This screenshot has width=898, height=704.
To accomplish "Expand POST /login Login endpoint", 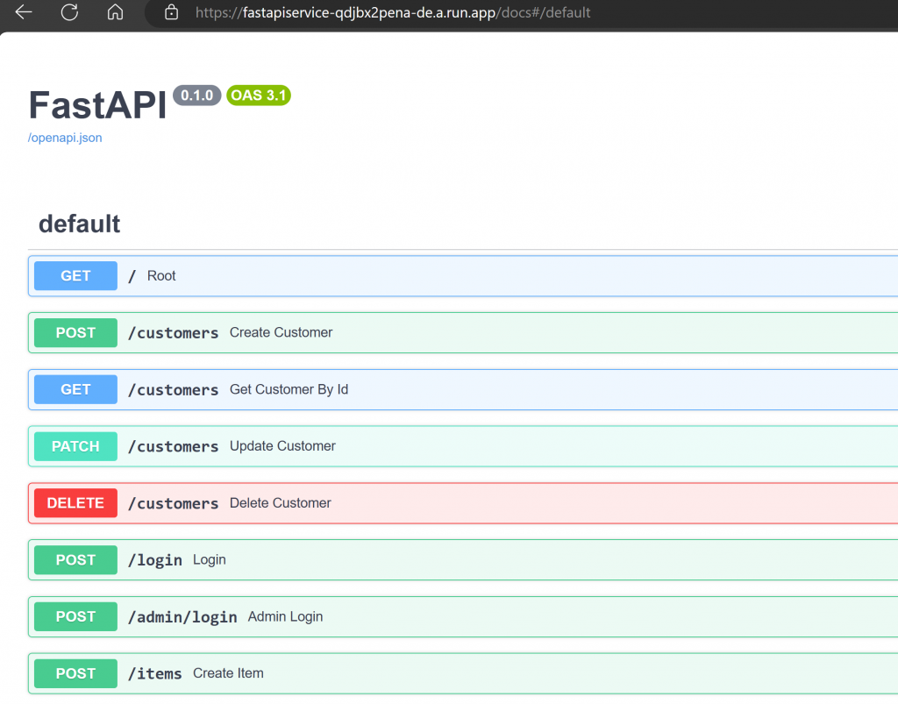I will pos(463,559).
